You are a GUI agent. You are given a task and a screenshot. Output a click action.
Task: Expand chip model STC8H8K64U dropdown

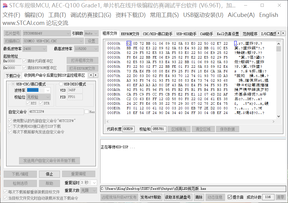tap(68, 33)
